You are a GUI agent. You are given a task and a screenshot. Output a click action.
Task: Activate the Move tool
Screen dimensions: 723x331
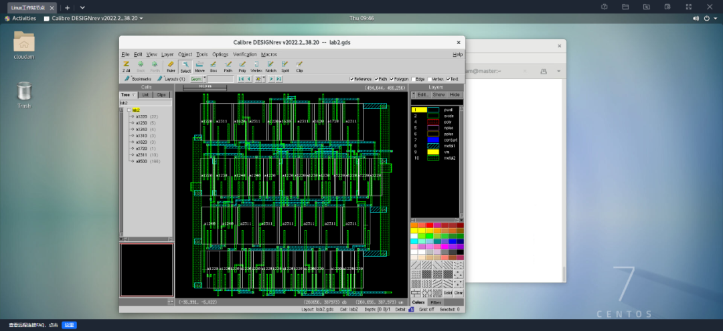199,66
